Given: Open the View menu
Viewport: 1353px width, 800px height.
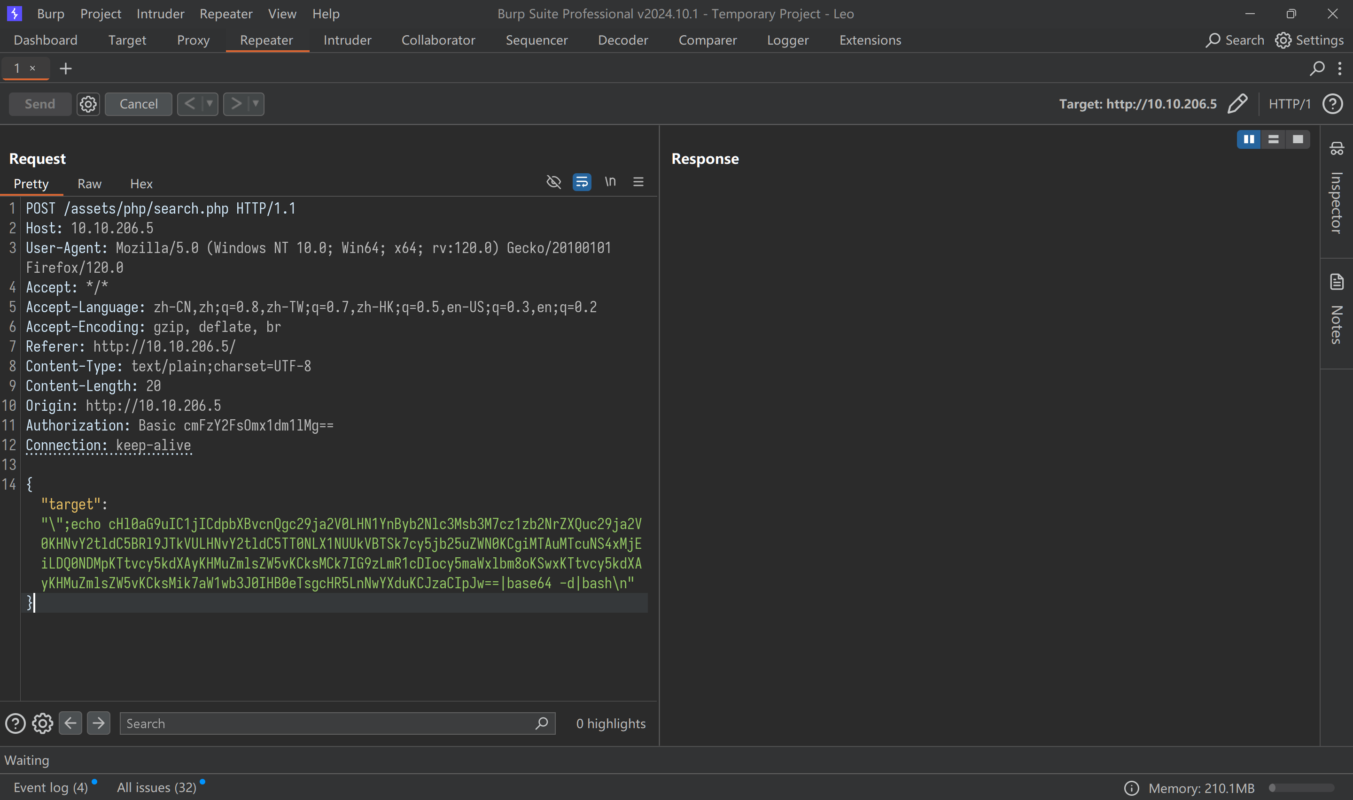Looking at the screenshot, I should tap(282, 14).
